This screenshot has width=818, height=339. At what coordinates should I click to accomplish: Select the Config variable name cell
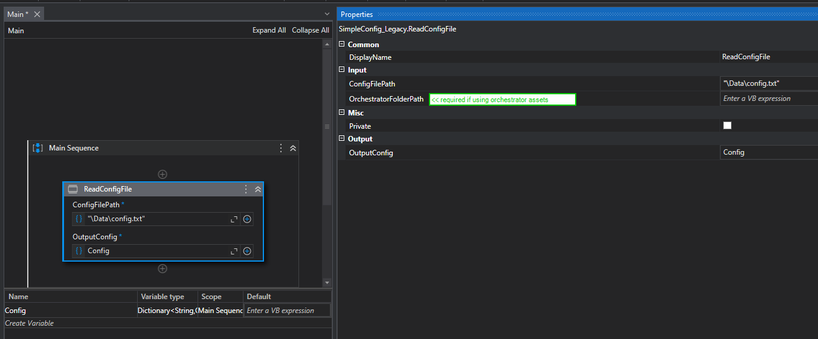(70, 311)
